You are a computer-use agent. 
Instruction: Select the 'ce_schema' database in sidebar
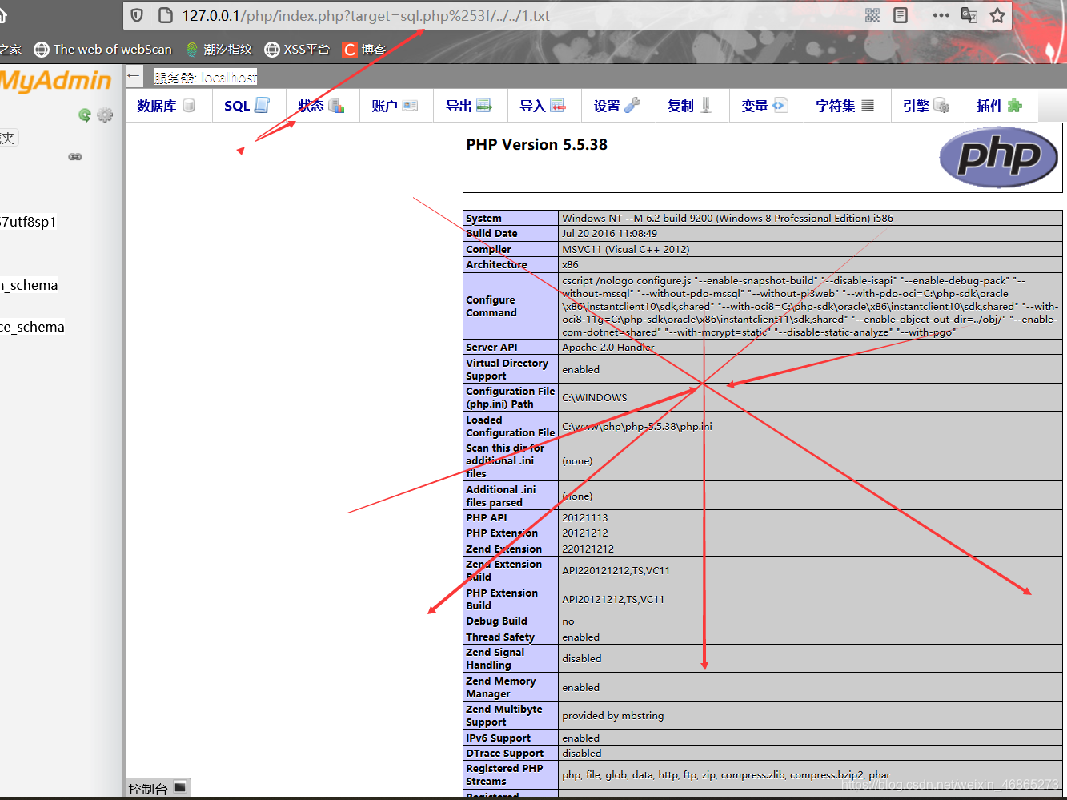click(x=32, y=327)
